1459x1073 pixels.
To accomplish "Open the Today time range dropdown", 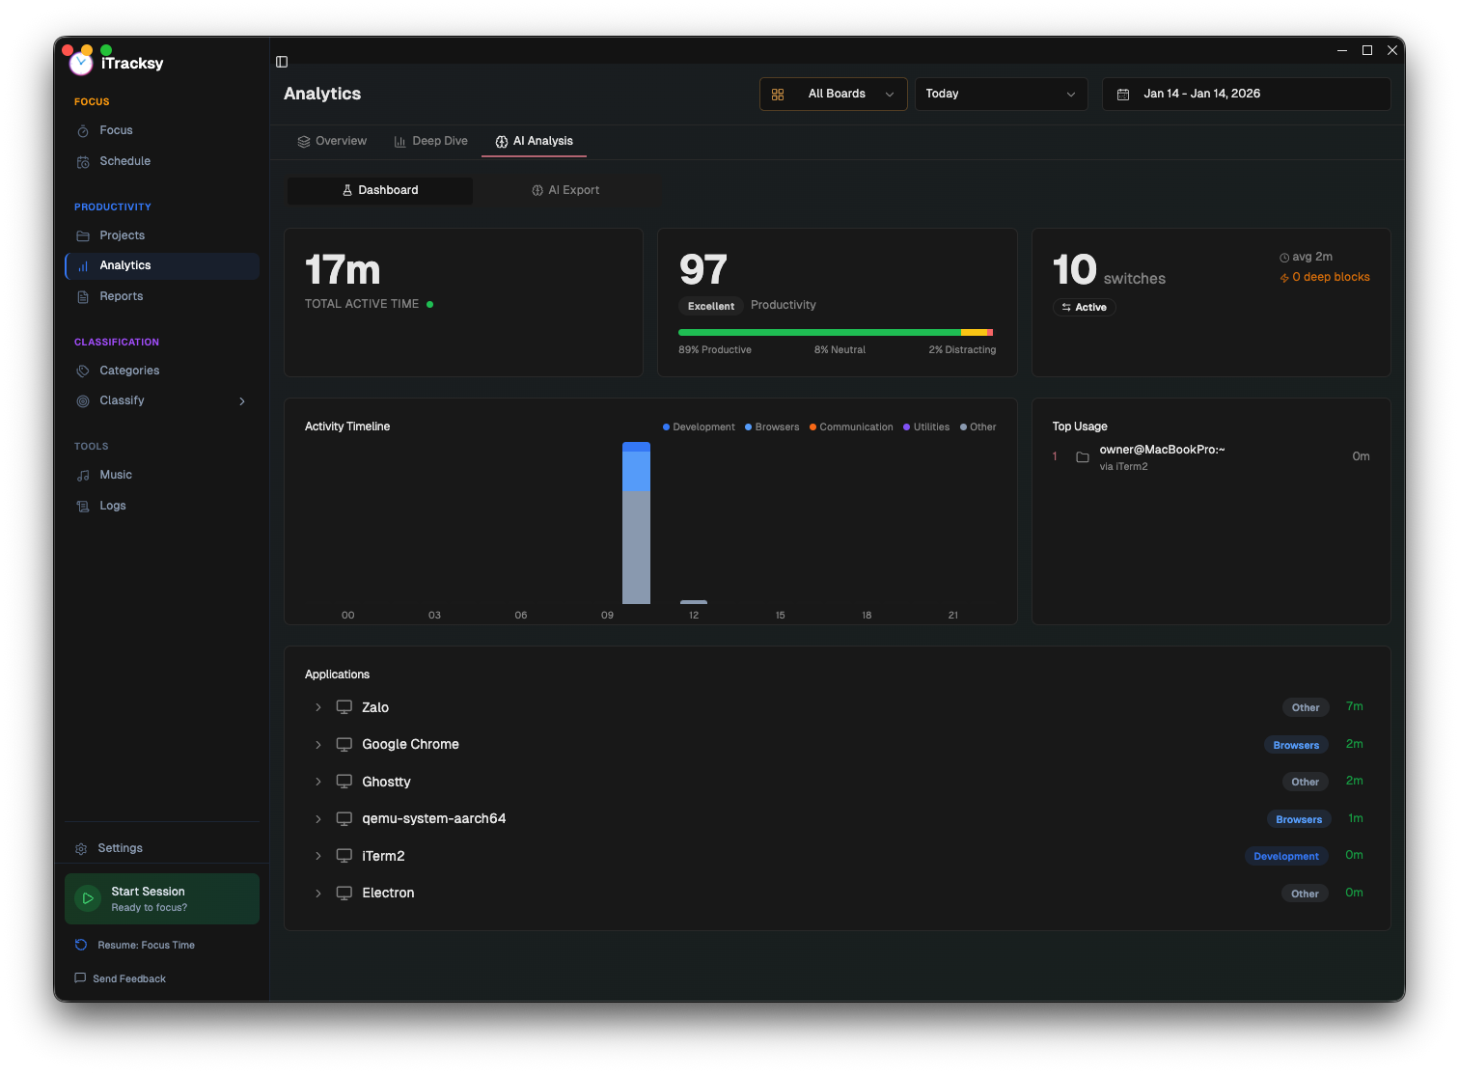I will pyautogui.click(x=1000, y=94).
